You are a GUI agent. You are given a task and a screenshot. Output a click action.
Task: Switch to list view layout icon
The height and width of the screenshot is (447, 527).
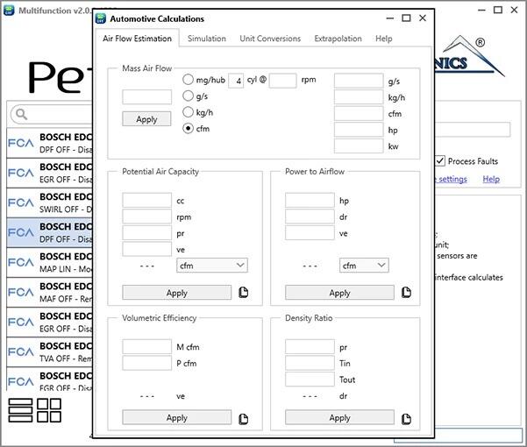[x=20, y=410]
